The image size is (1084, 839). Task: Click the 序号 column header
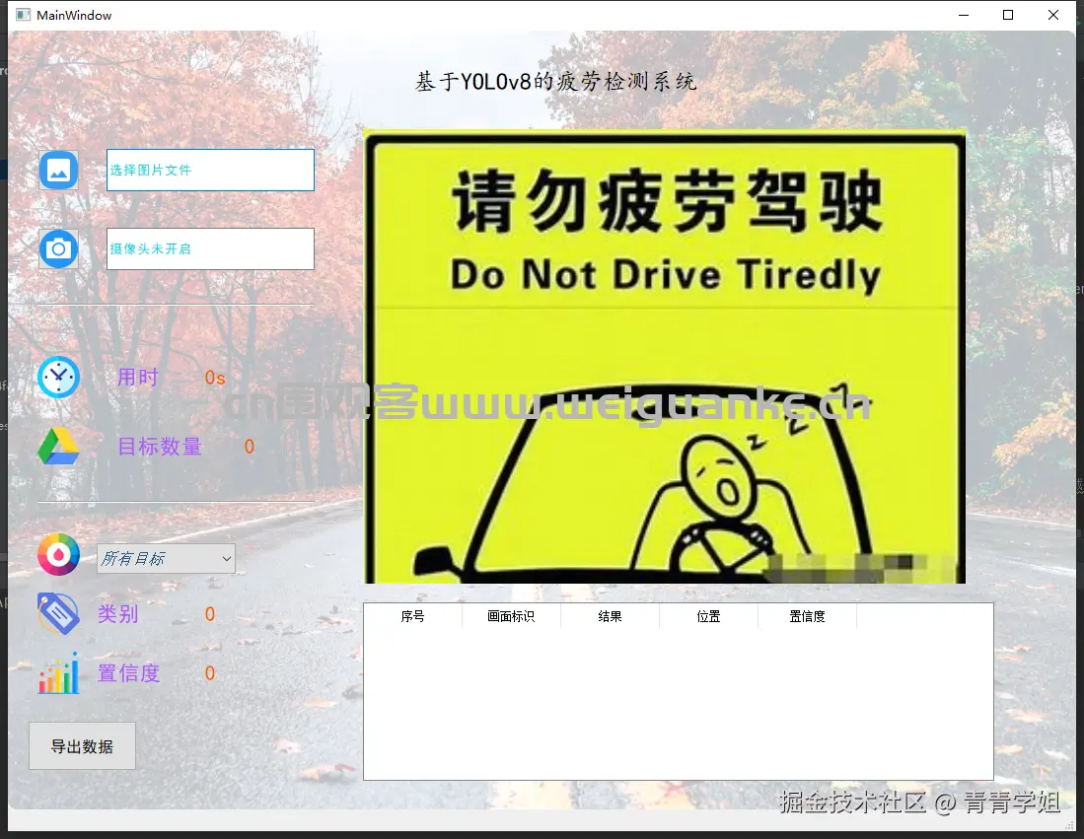pyautogui.click(x=413, y=615)
